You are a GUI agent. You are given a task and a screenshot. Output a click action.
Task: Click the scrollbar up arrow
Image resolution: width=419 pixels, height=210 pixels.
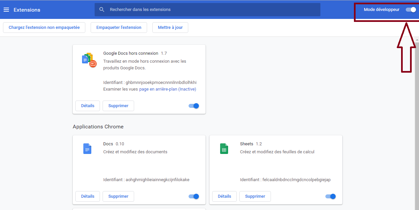pyautogui.click(x=417, y=39)
